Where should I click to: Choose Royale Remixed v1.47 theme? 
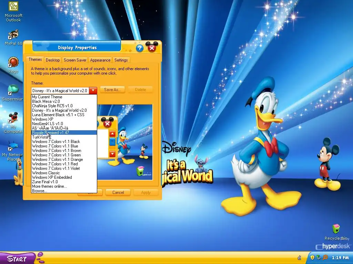point(64,133)
